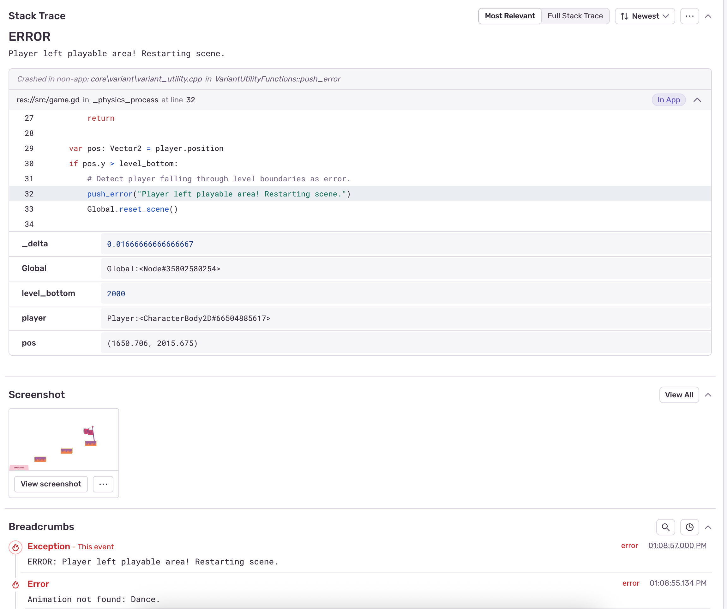Screen dimensions: 727x609
Task: Open the game screenshot thumbnail
Action: [64, 439]
